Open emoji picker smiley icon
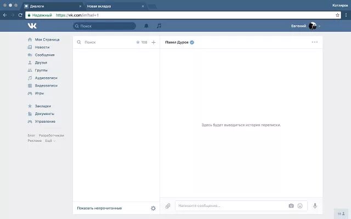Viewport: 351px width, 219px height. click(300, 206)
